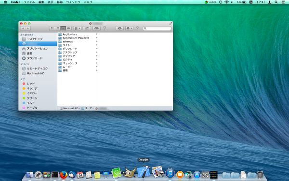
Task: Expand the ムービー folder arrow
Action: point(97,67)
